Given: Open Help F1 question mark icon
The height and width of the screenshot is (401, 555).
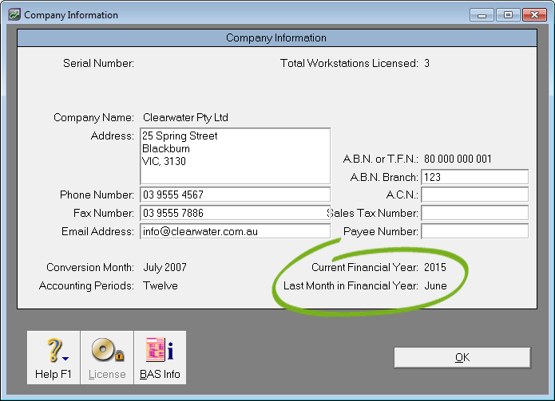Looking at the screenshot, I should click(x=51, y=351).
